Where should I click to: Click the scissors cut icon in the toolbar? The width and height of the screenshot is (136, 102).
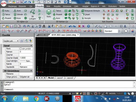(49, 26)
